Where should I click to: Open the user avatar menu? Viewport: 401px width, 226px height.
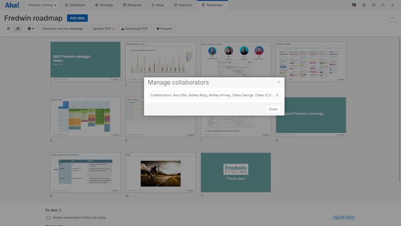pos(354,5)
